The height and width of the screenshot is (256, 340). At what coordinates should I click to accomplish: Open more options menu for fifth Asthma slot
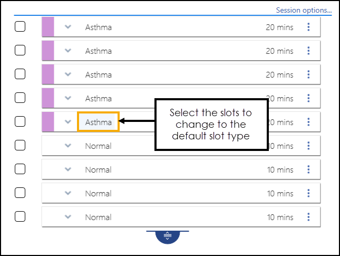tap(308, 122)
